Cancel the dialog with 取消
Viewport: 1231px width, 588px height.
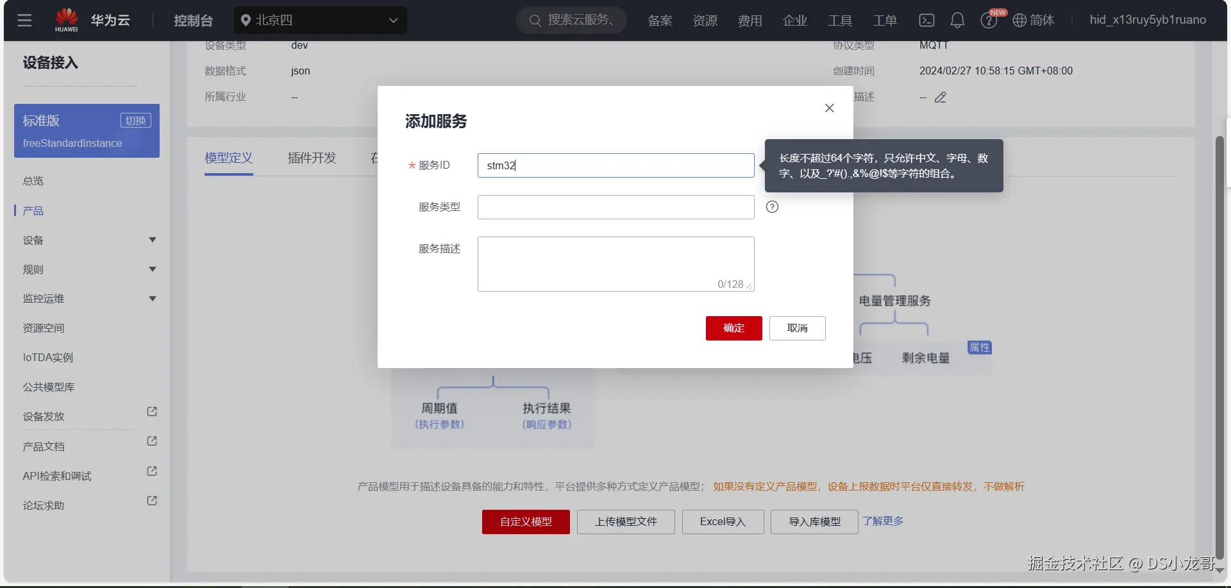(x=798, y=328)
